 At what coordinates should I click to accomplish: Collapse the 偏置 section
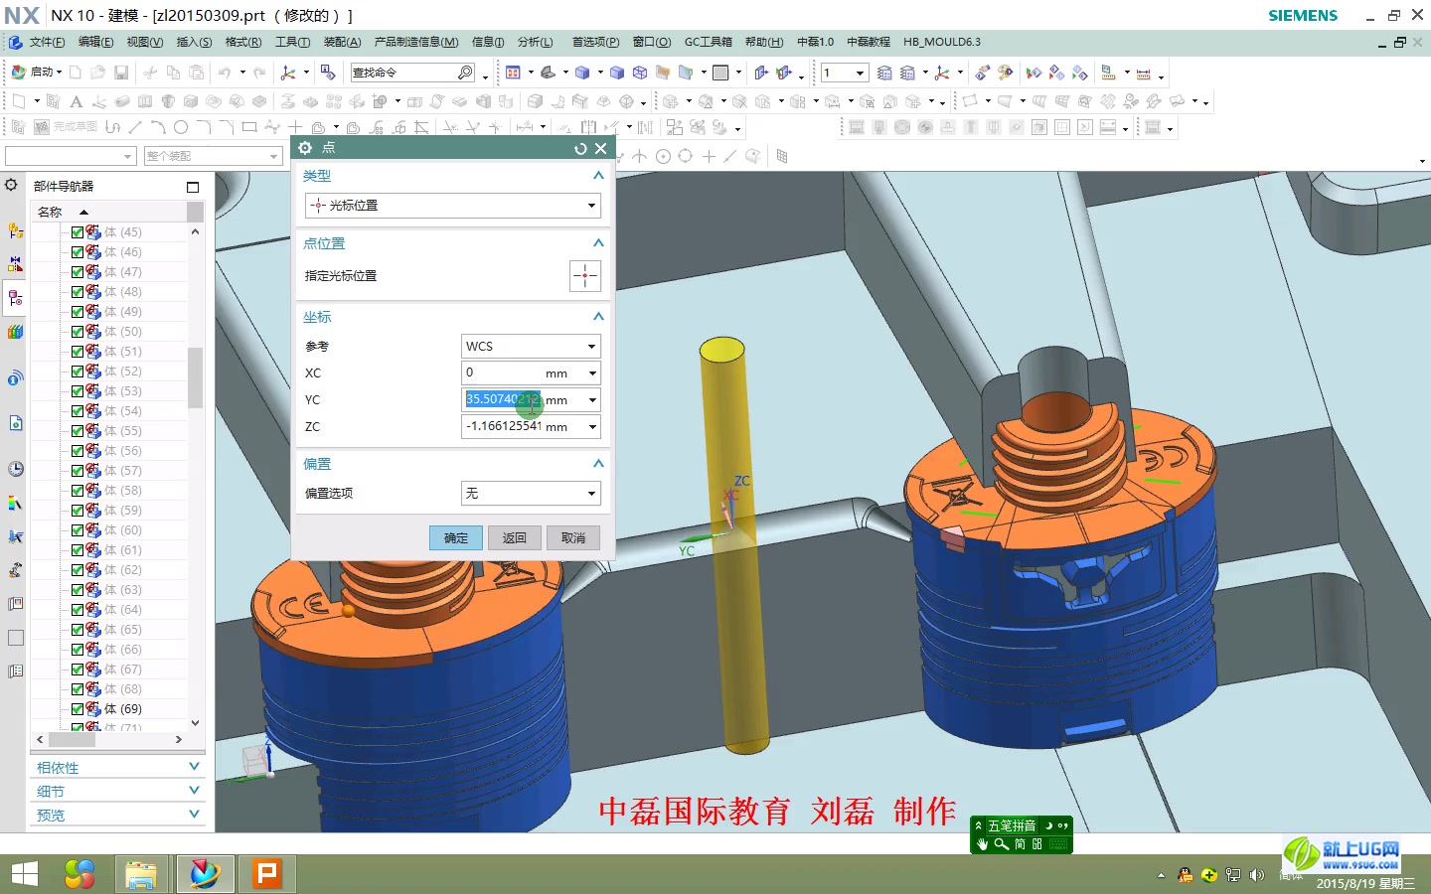tap(598, 463)
